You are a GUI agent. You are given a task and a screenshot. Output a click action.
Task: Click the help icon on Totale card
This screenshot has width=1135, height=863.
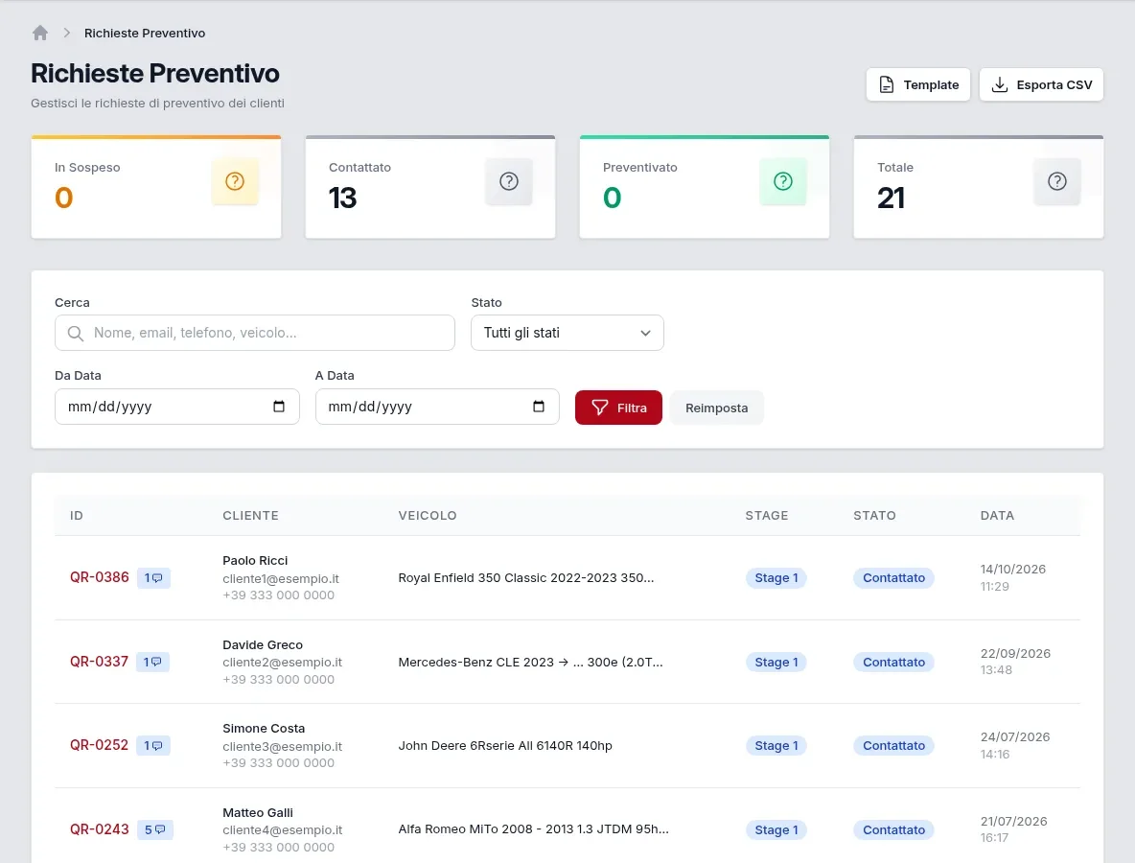coord(1056,181)
